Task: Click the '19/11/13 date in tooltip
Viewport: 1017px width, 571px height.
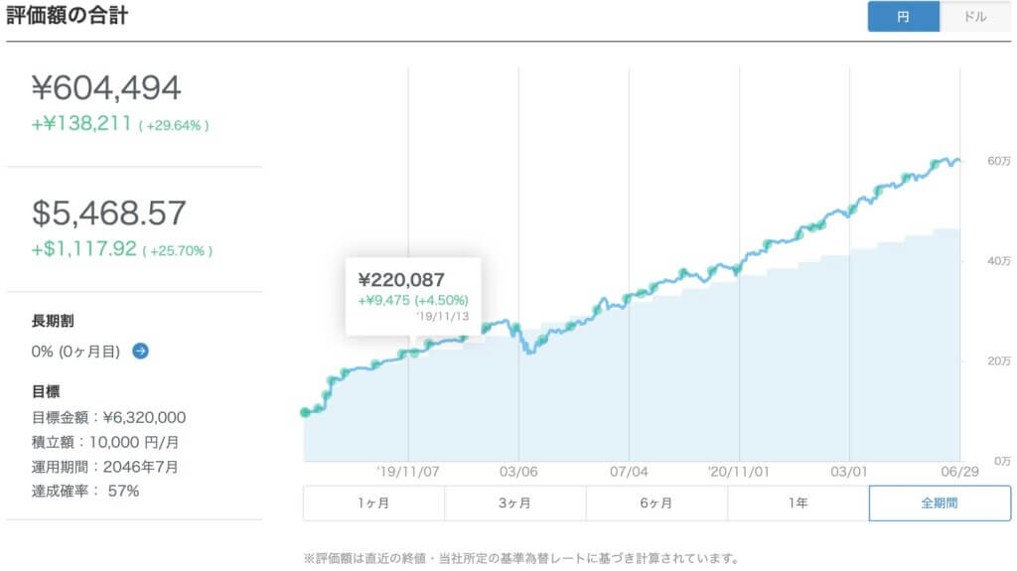Action: click(x=442, y=317)
